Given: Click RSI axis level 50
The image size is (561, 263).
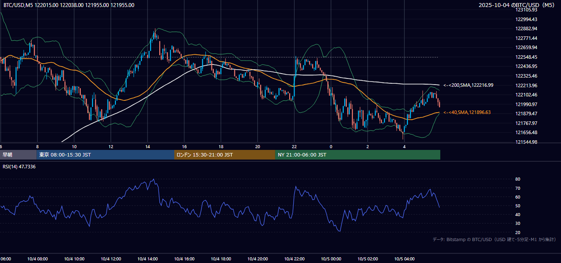Looking at the screenshot, I should [518, 206].
